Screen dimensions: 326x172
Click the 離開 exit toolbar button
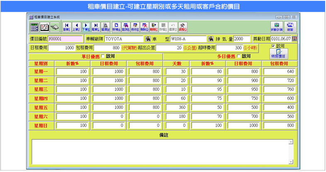tap(154, 27)
